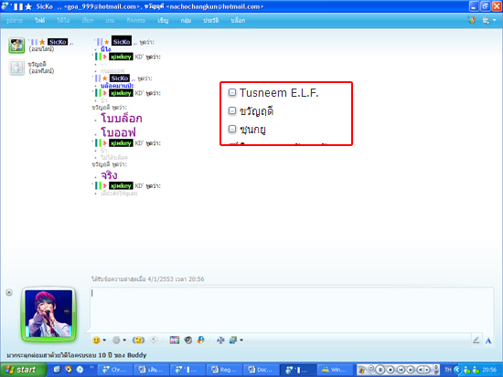Send a nudge with the shaking face icon
This screenshot has width=503, height=377.
(138, 340)
